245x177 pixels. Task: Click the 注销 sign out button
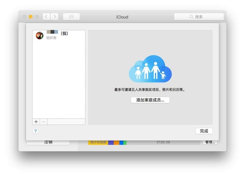[48, 142]
